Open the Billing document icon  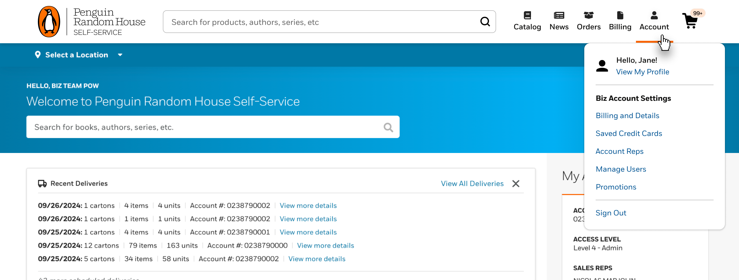pos(620,15)
